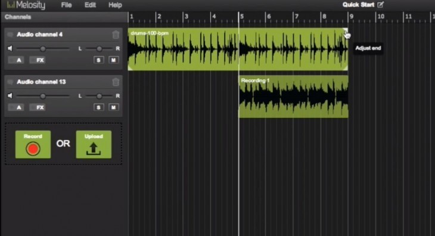Solo Audio channel 4
435x236 pixels.
(98, 60)
